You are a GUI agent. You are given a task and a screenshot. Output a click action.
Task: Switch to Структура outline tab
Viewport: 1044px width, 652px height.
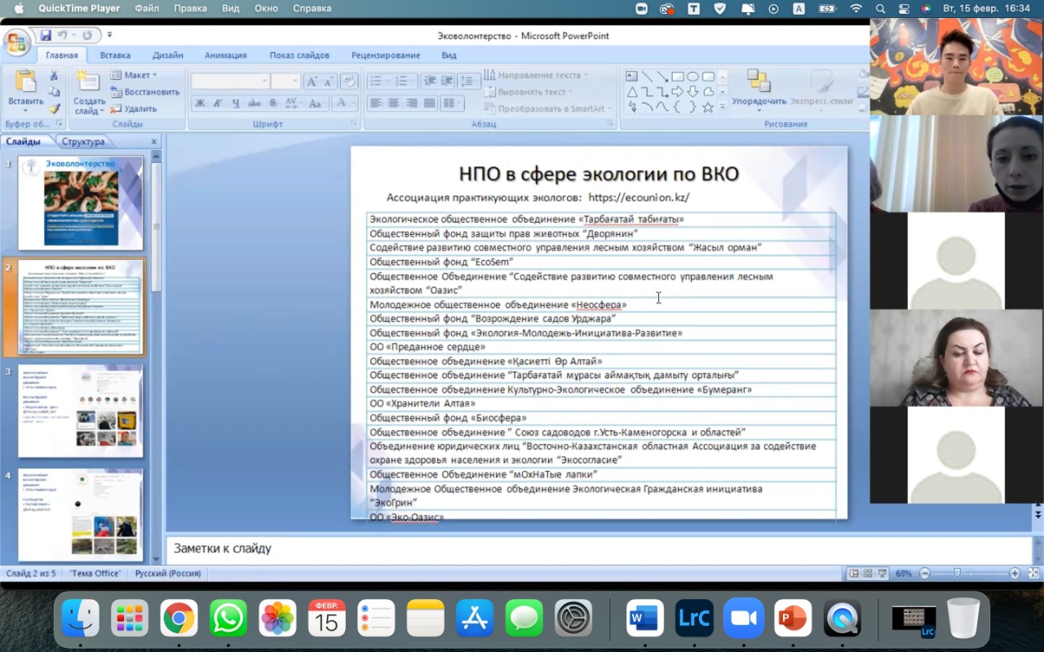point(83,141)
